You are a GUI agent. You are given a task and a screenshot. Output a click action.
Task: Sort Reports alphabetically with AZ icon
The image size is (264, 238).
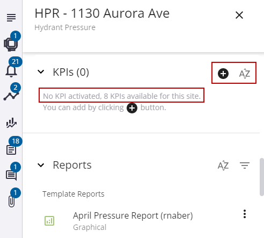coord(223,165)
